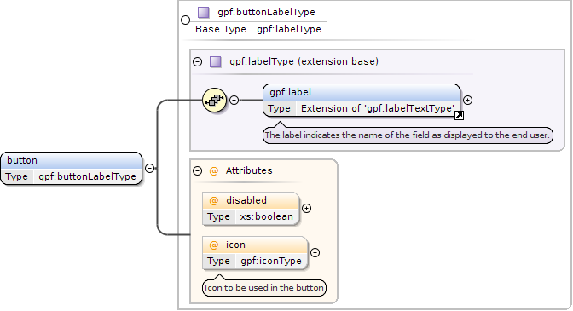573x311 pixels.
Task: Click the 'Attributes' heading text
Action: tap(249, 170)
